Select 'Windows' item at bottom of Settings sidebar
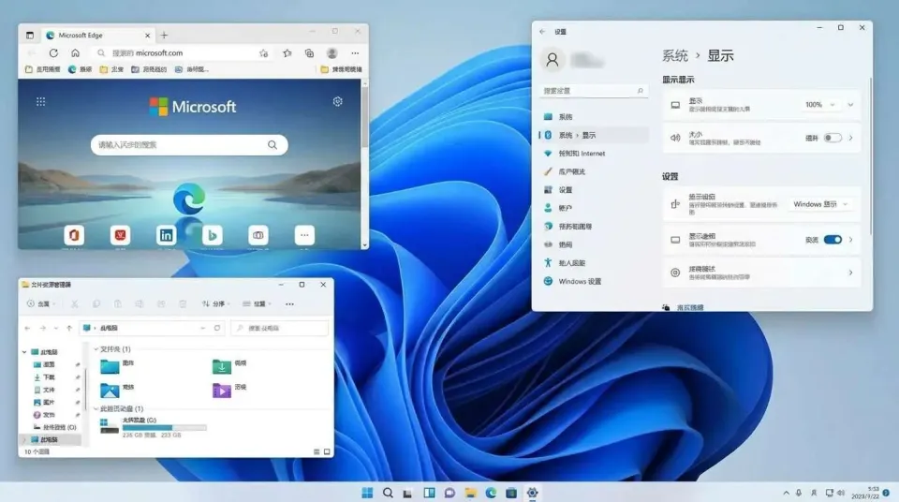899x502 pixels. click(579, 281)
